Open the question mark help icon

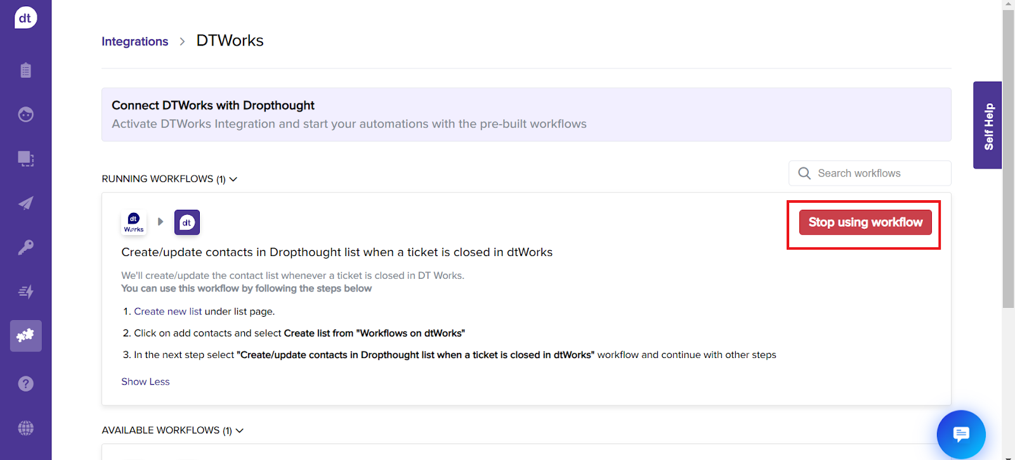(25, 383)
